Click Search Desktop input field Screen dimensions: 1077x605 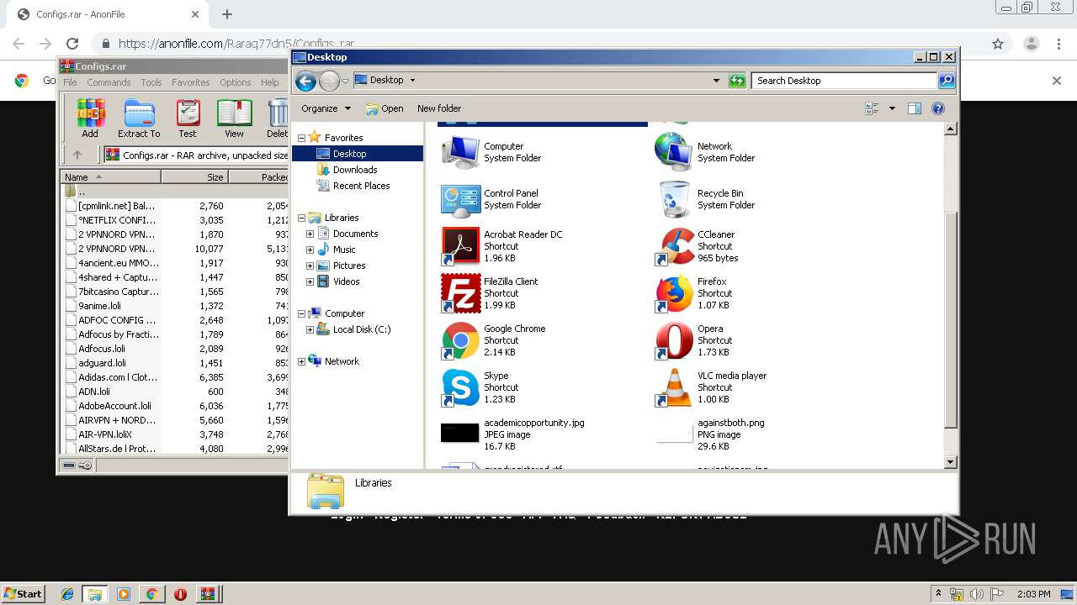pos(844,81)
